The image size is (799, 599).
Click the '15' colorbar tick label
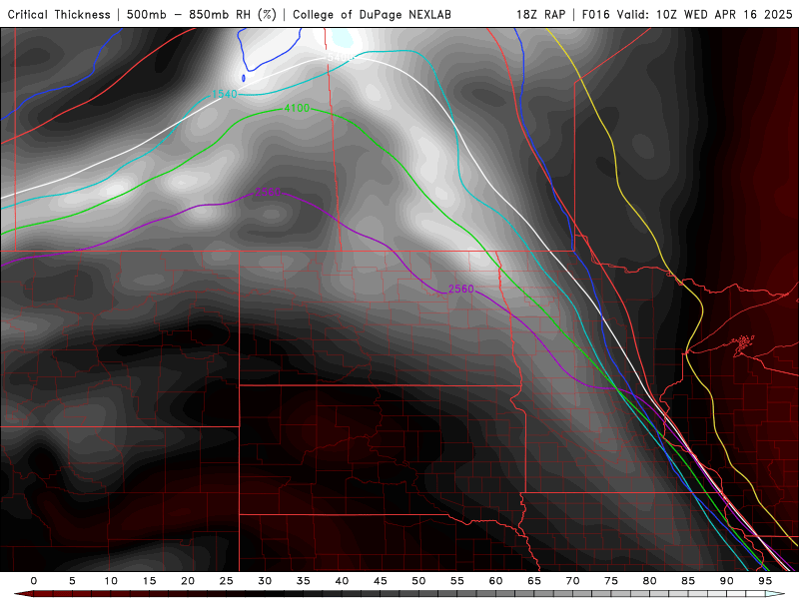[x=149, y=581]
